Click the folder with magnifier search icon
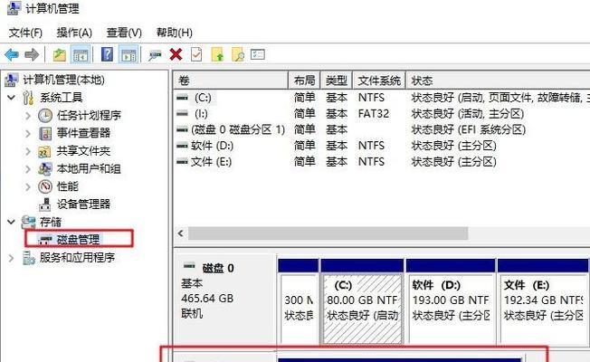 click(x=238, y=55)
